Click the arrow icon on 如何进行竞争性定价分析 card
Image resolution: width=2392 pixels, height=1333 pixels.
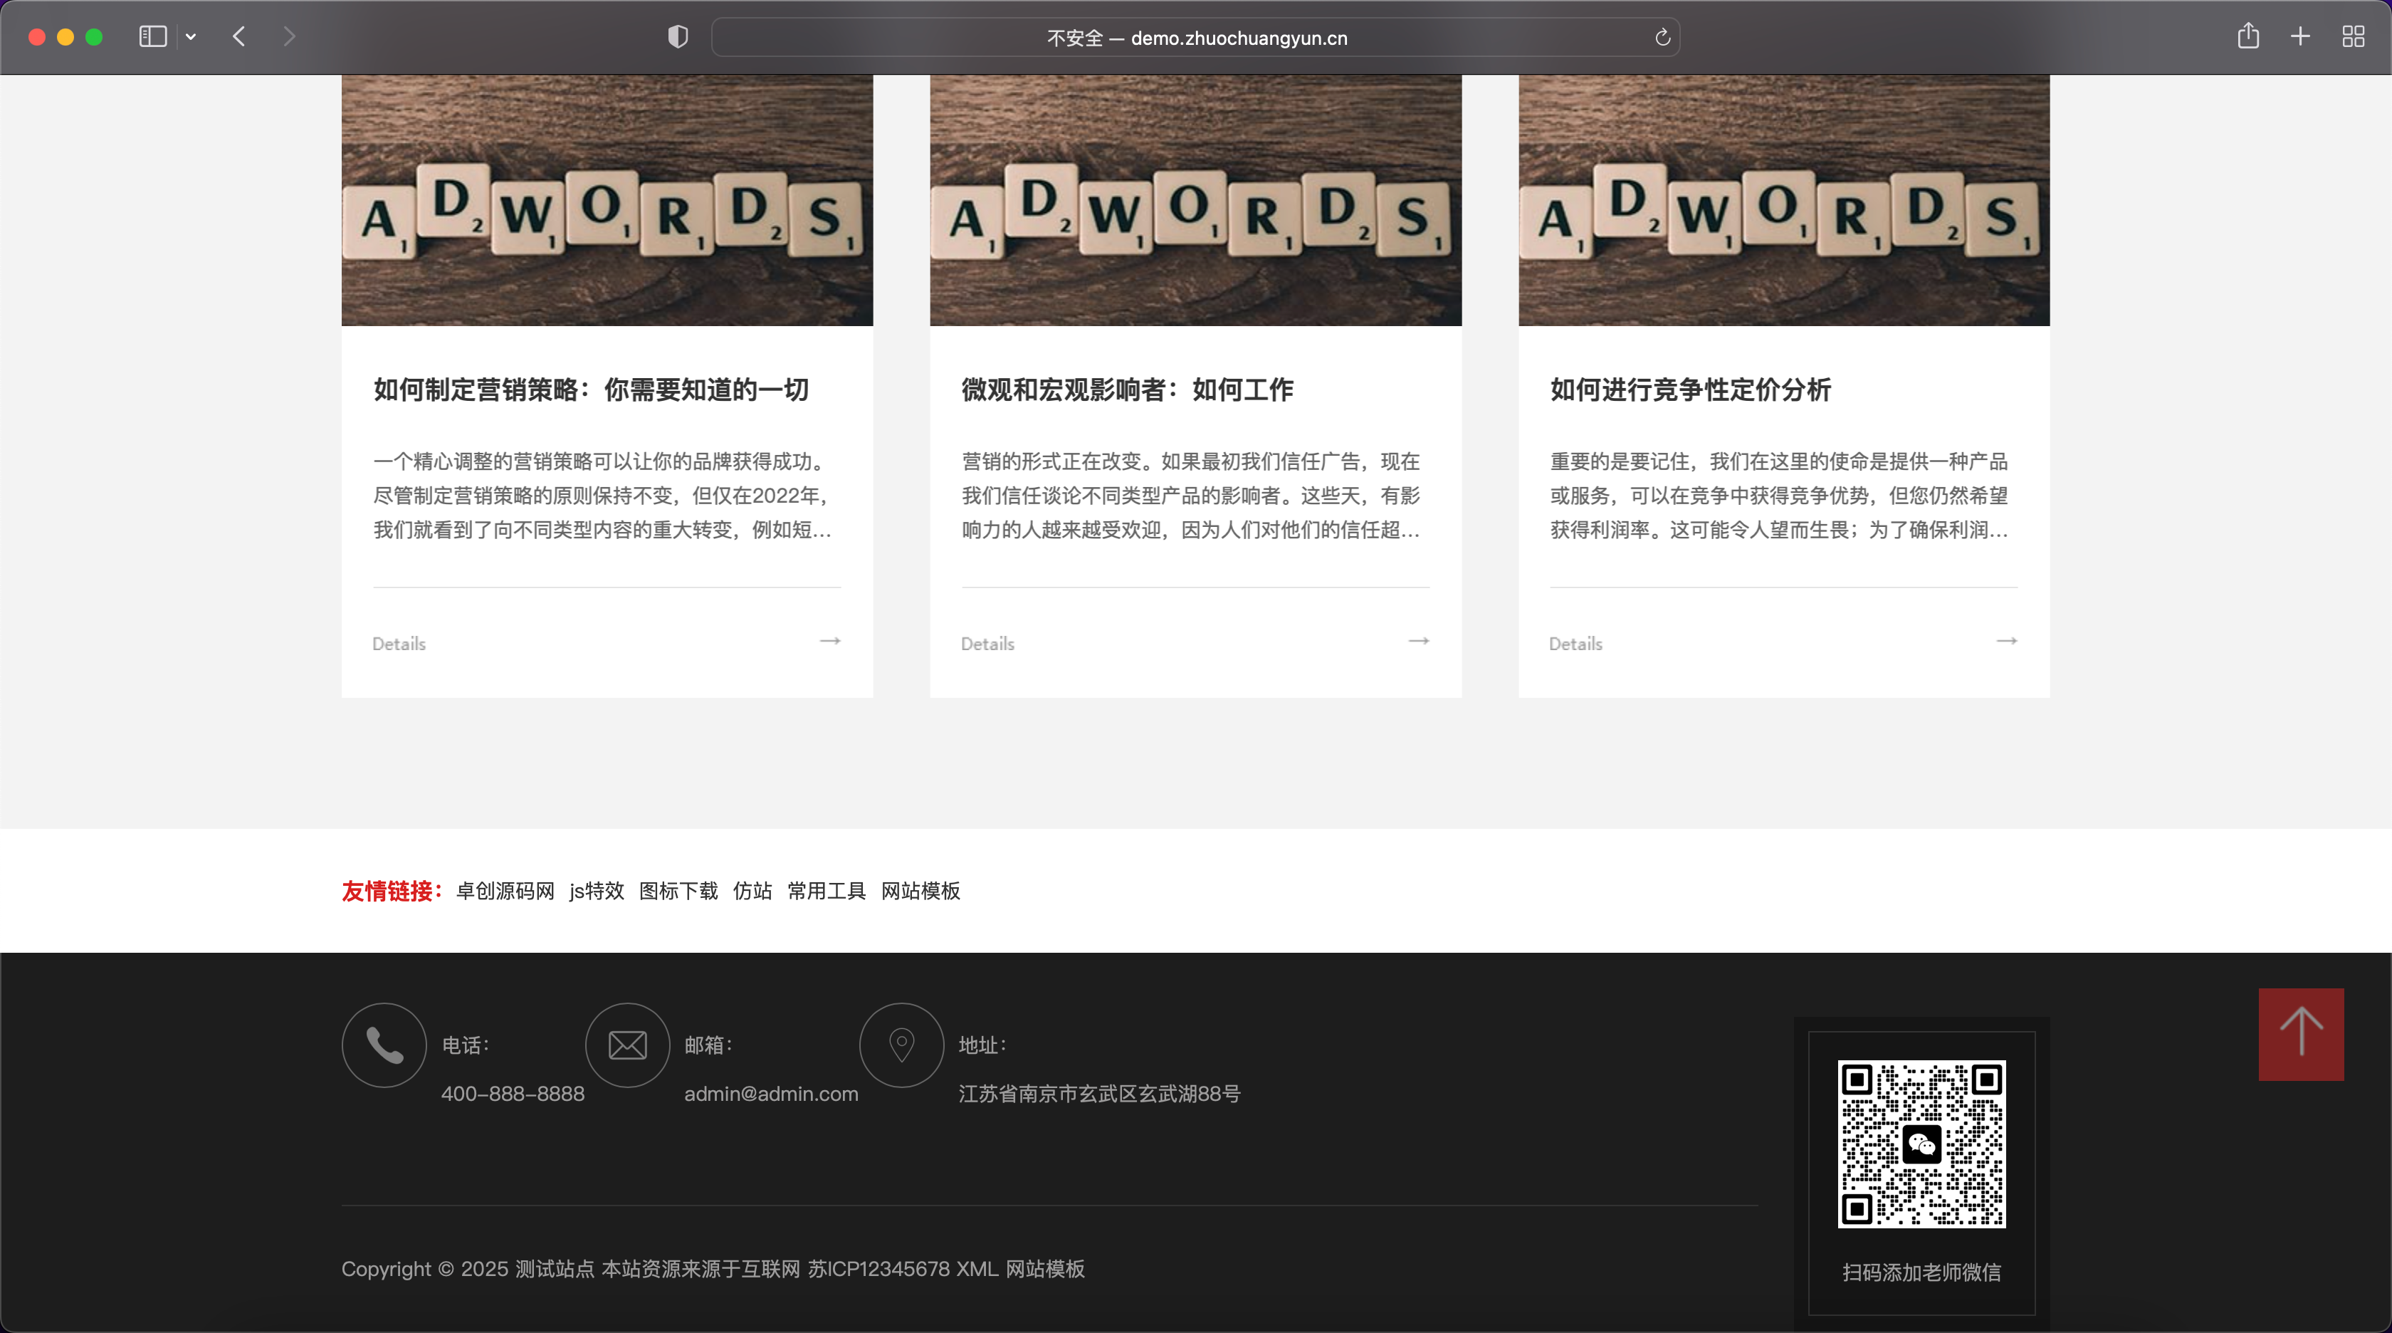click(x=2007, y=641)
